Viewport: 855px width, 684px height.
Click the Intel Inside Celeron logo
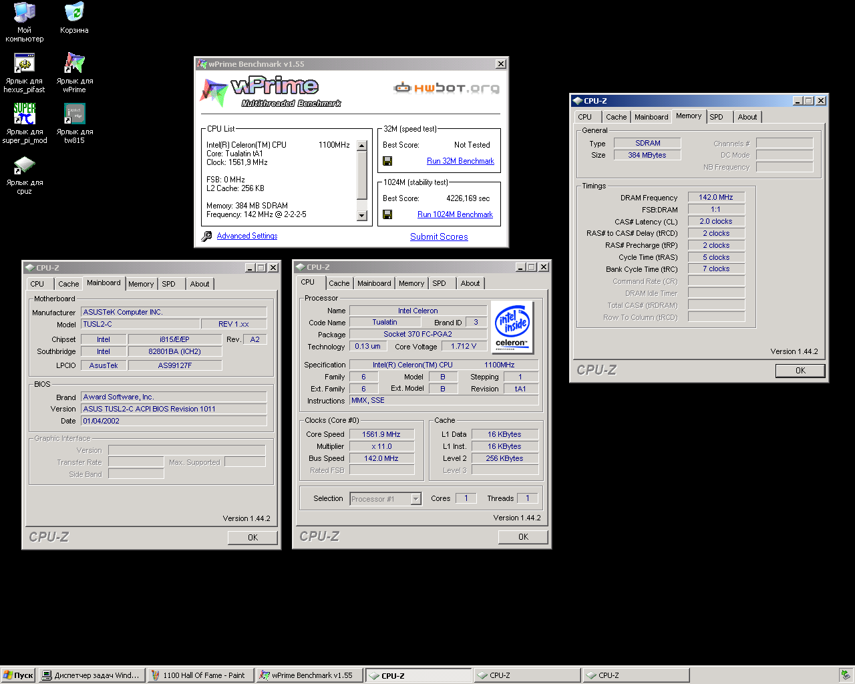(512, 327)
